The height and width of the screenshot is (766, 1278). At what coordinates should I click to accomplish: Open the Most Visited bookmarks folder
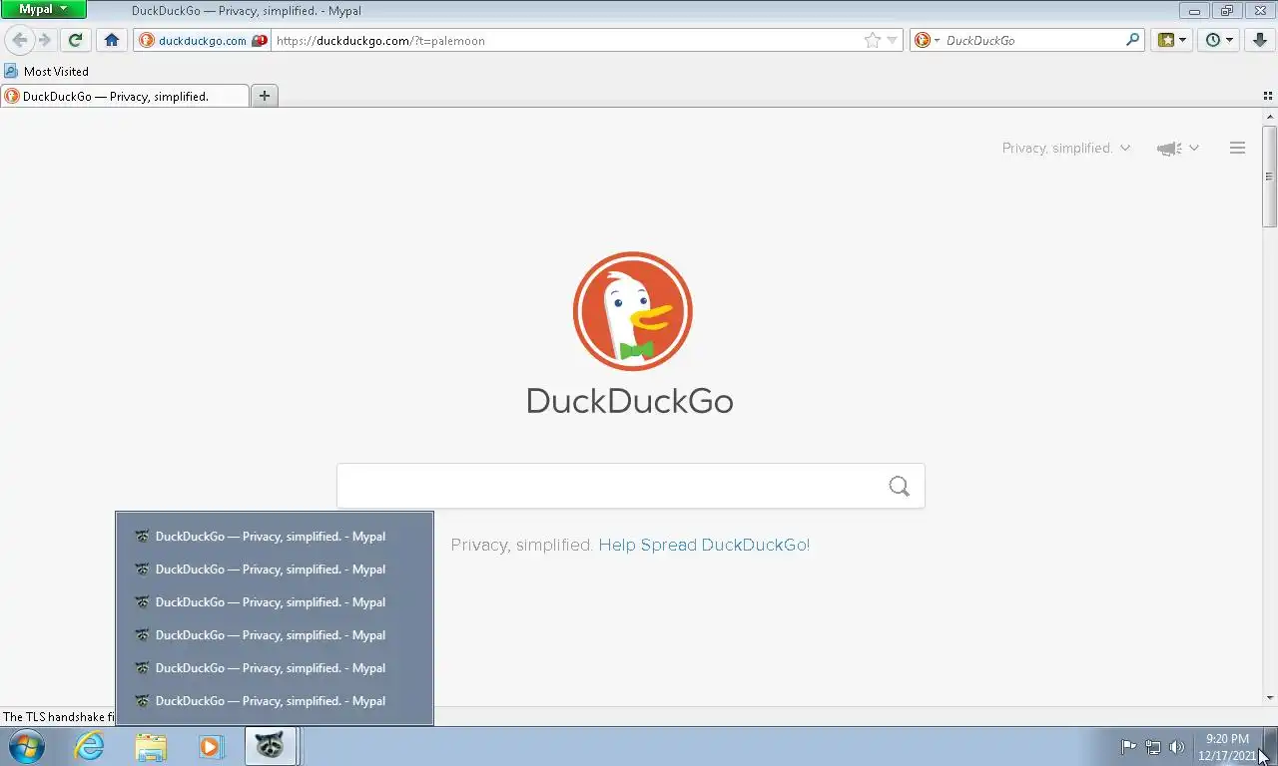click(47, 72)
